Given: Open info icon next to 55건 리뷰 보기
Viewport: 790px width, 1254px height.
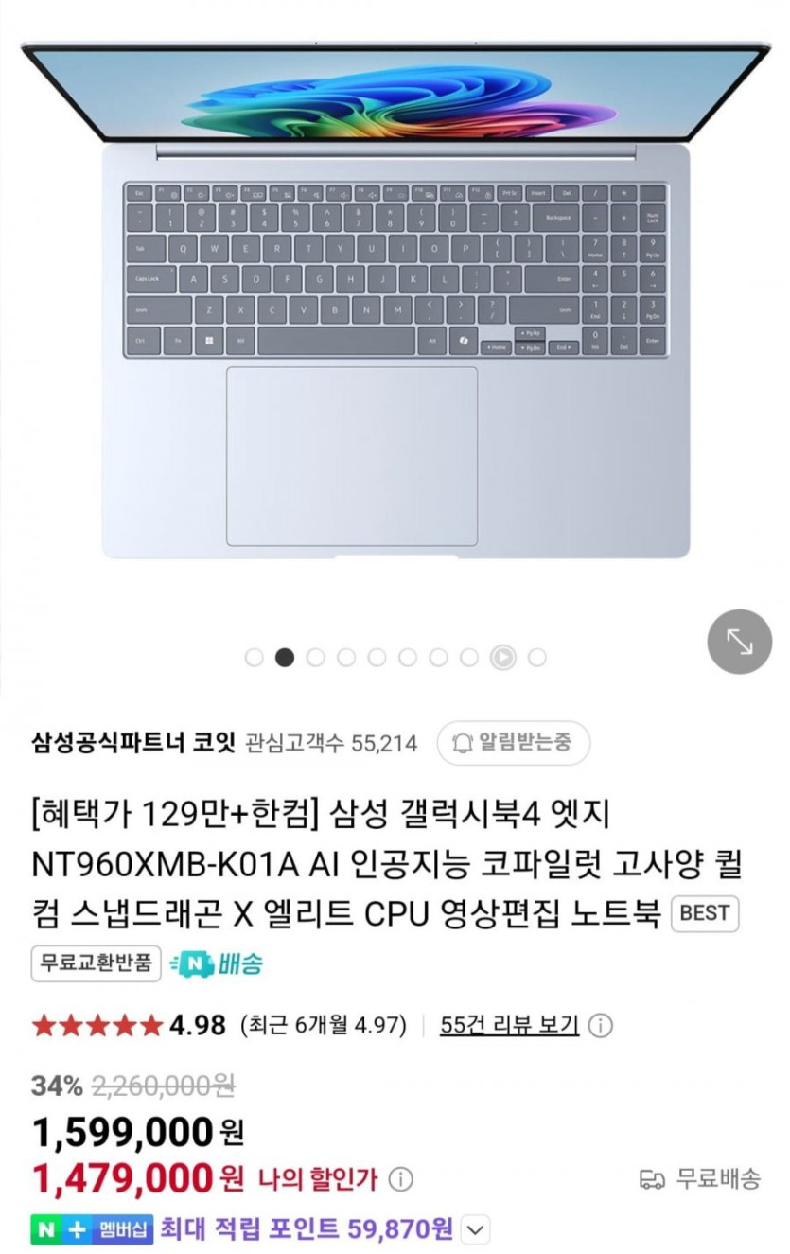Looking at the screenshot, I should 601,1025.
